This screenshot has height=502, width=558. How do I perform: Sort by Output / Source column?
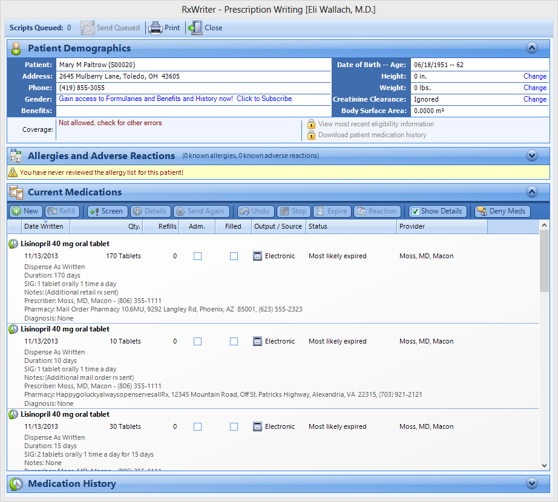point(278,226)
